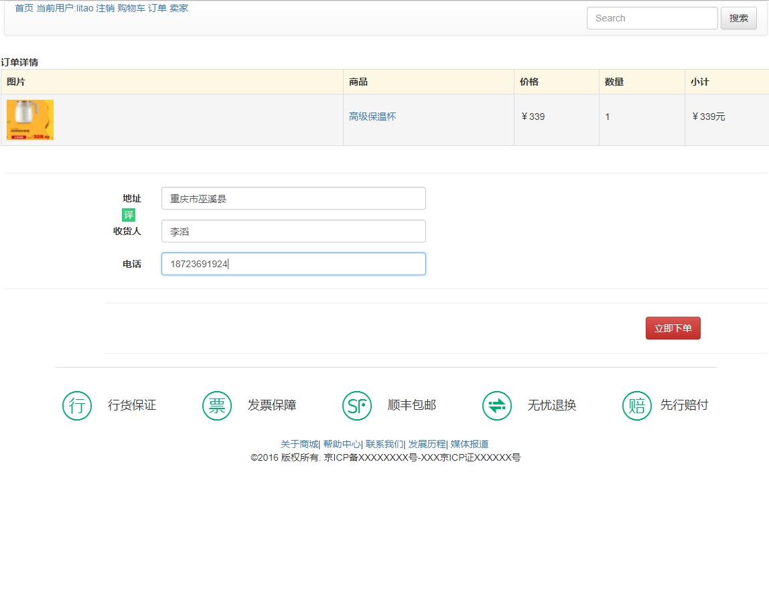Open the 订单 orders page

tap(157, 8)
